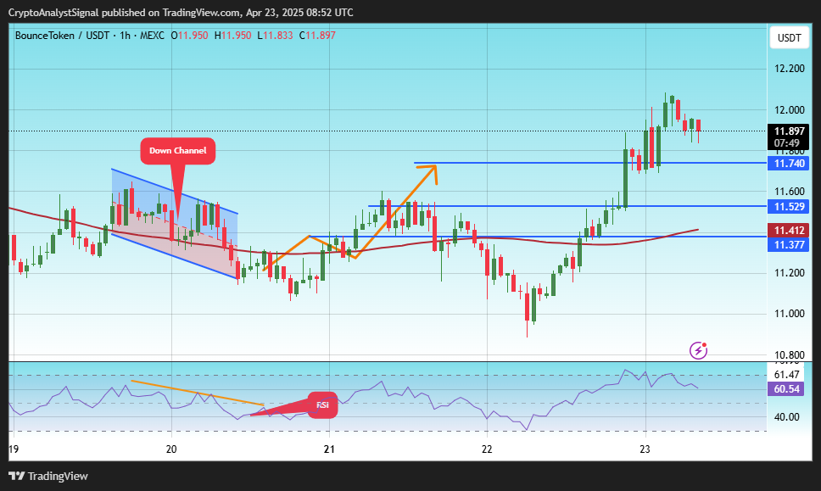Screen dimensions: 821x491
Task: Click the purple lightning bolt icon
Action: click(699, 350)
